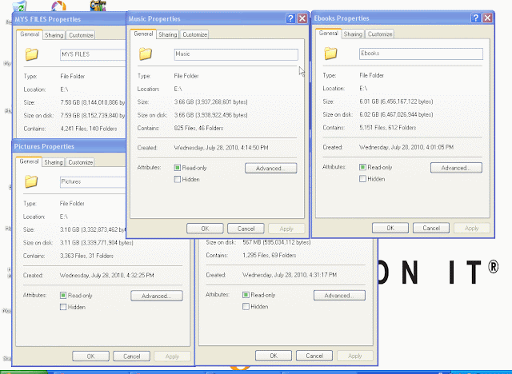Switch to Sharing tab in Music Properties
The height and width of the screenshot is (374, 512).
pos(168,34)
